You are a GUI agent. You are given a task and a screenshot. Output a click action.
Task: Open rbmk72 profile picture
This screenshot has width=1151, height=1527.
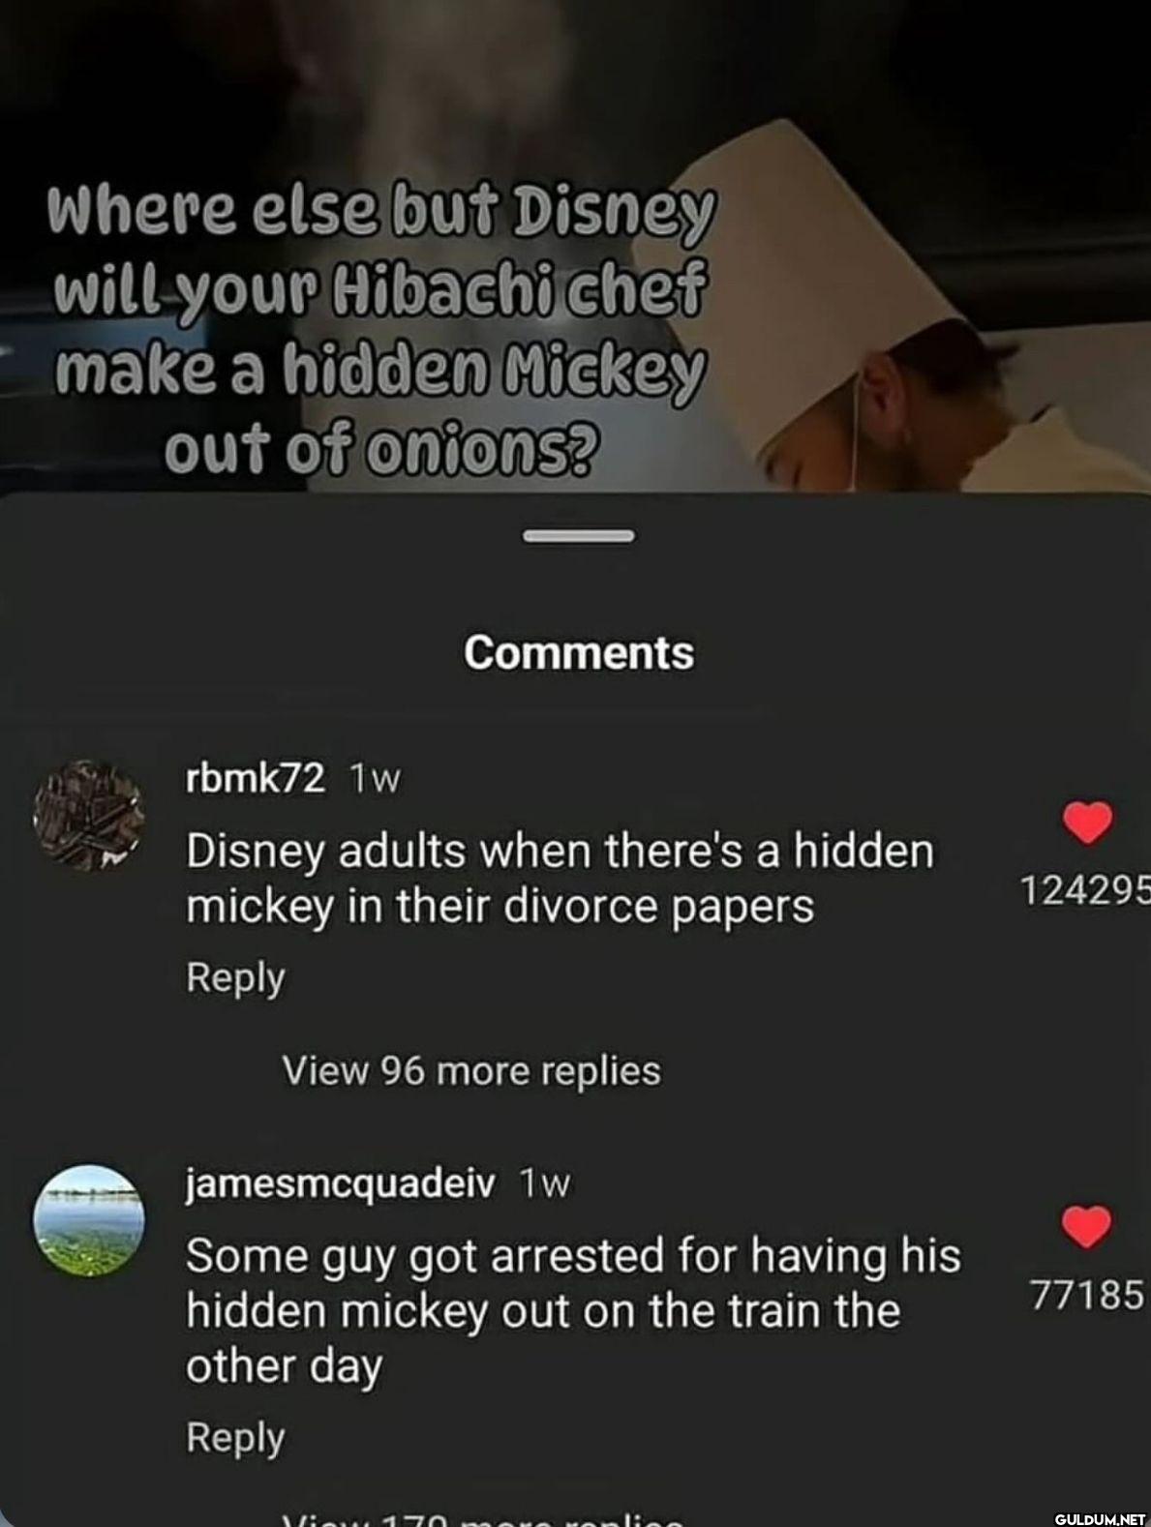pyautogui.click(x=89, y=816)
